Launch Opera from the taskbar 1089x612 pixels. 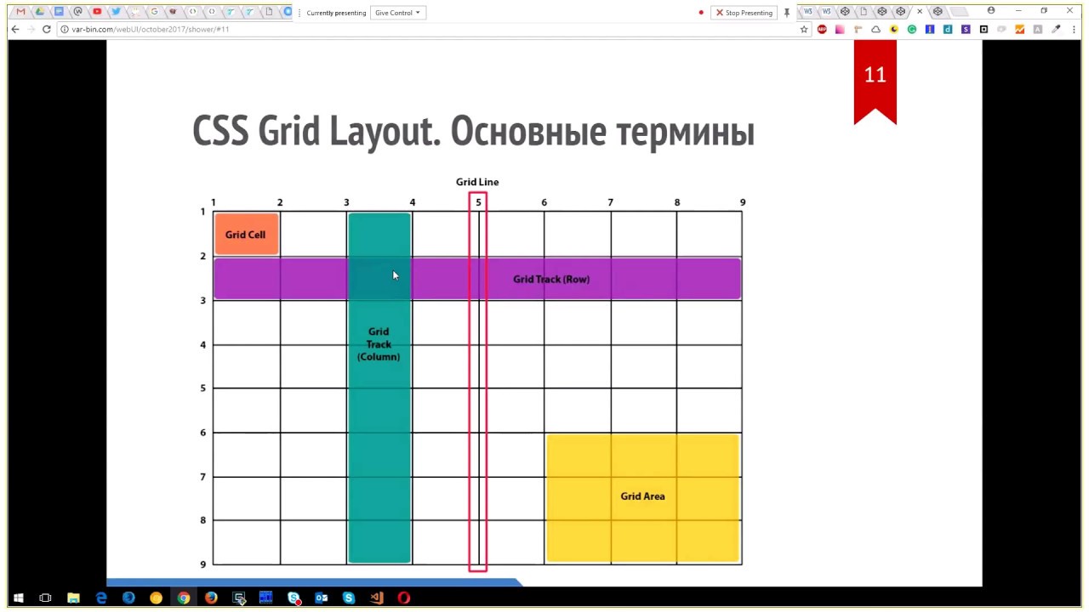[x=403, y=598]
